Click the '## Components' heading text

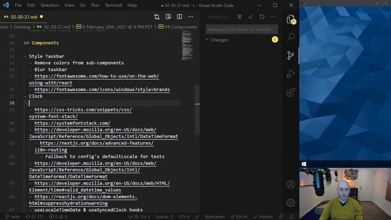42,43
